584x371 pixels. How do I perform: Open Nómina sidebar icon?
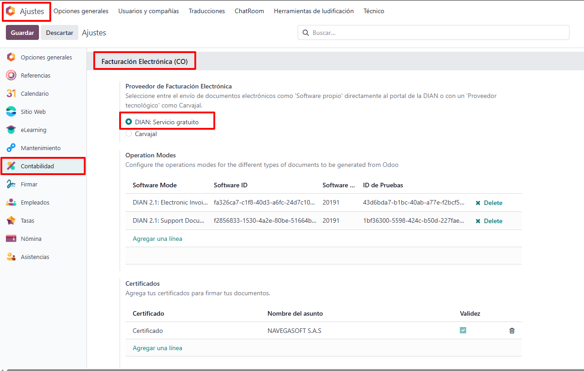[x=11, y=239]
